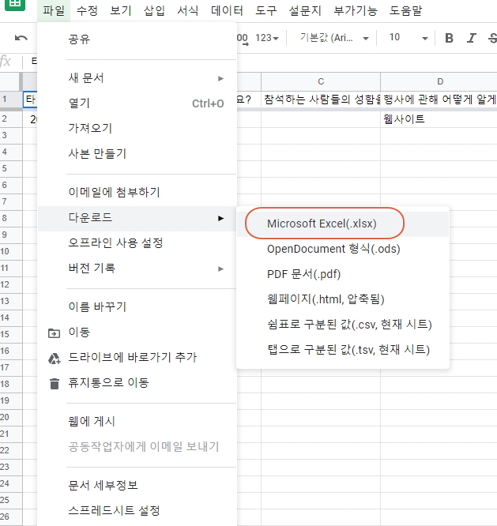Image resolution: width=497 pixels, height=526 pixels.
Task: Open the 123 number format dropdown
Action: click(267, 38)
